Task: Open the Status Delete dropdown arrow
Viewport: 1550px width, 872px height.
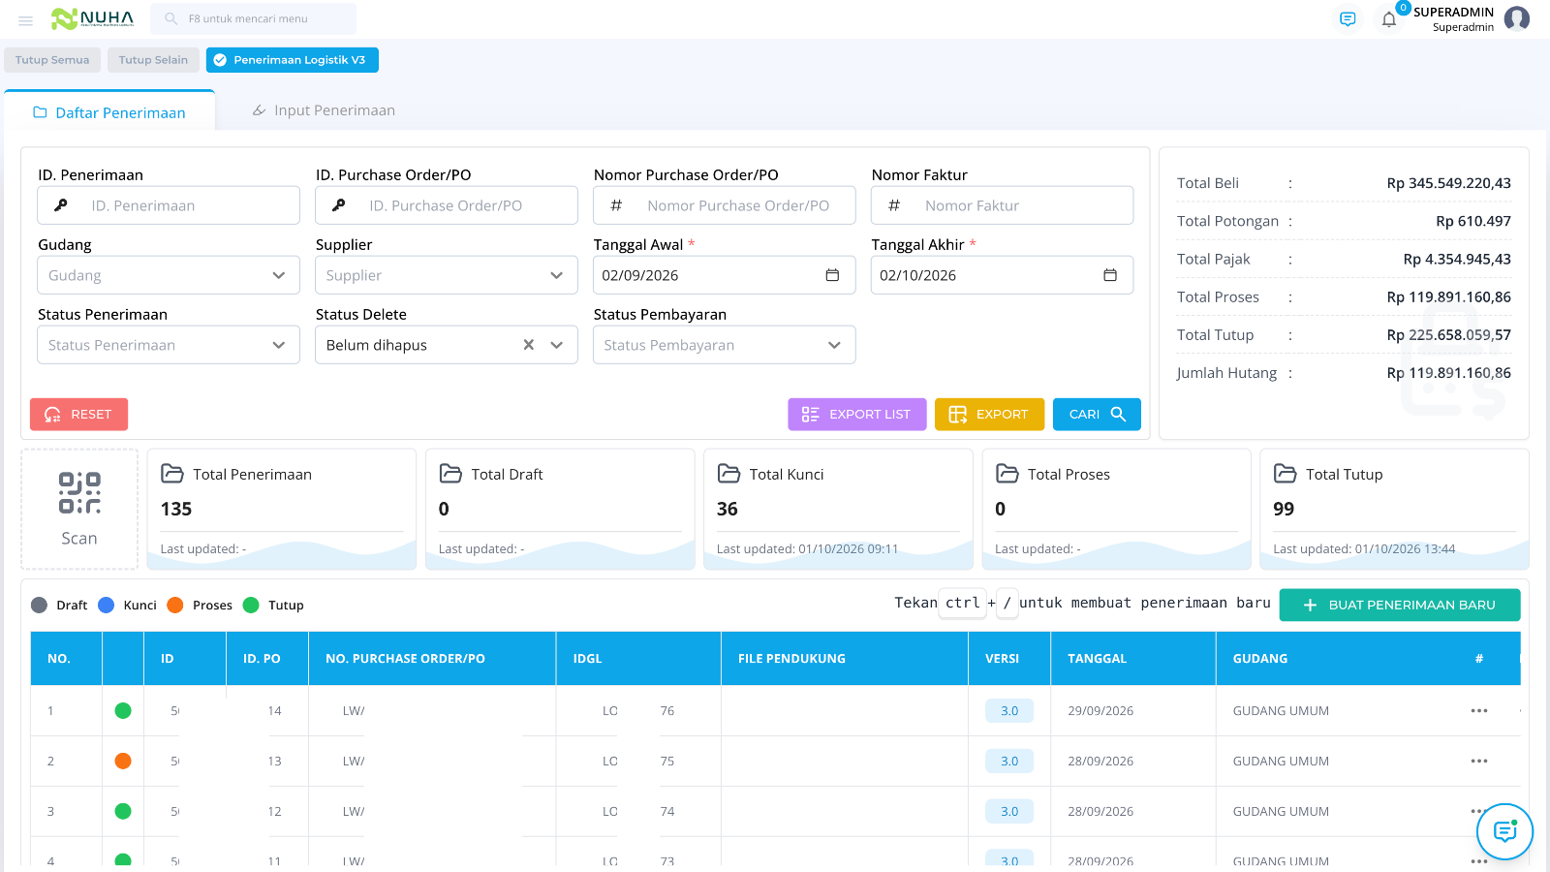Action: coord(557,345)
